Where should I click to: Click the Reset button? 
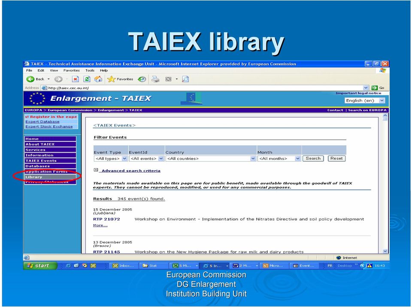click(336, 158)
